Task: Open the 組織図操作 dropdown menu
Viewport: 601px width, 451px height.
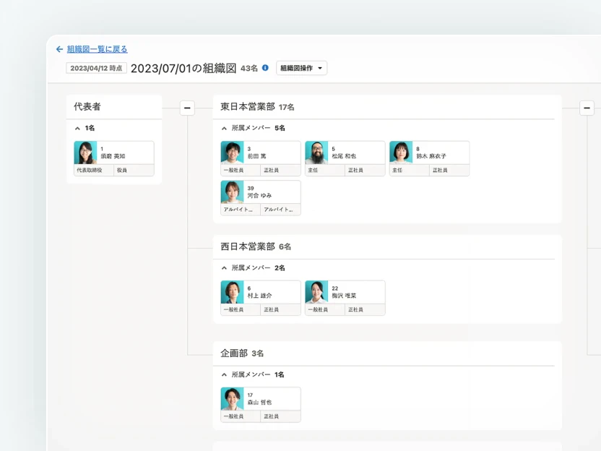Action: (x=301, y=67)
